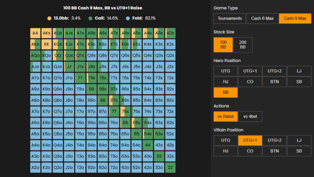Click the 32o hand cell
The height and width of the screenshot is (177, 314).
pyautogui.click(x=159, y=168)
